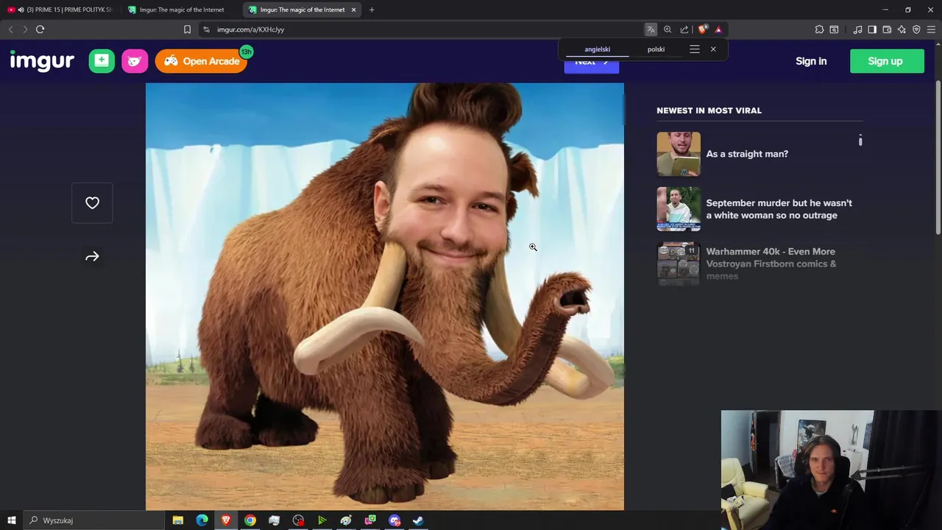Toggle the browser sidebar panel icon
942x530 pixels.
click(872, 29)
